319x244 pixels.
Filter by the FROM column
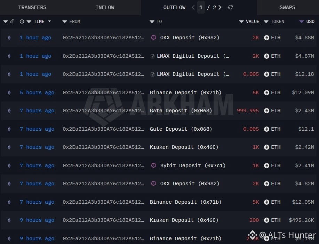pyautogui.click(x=64, y=21)
